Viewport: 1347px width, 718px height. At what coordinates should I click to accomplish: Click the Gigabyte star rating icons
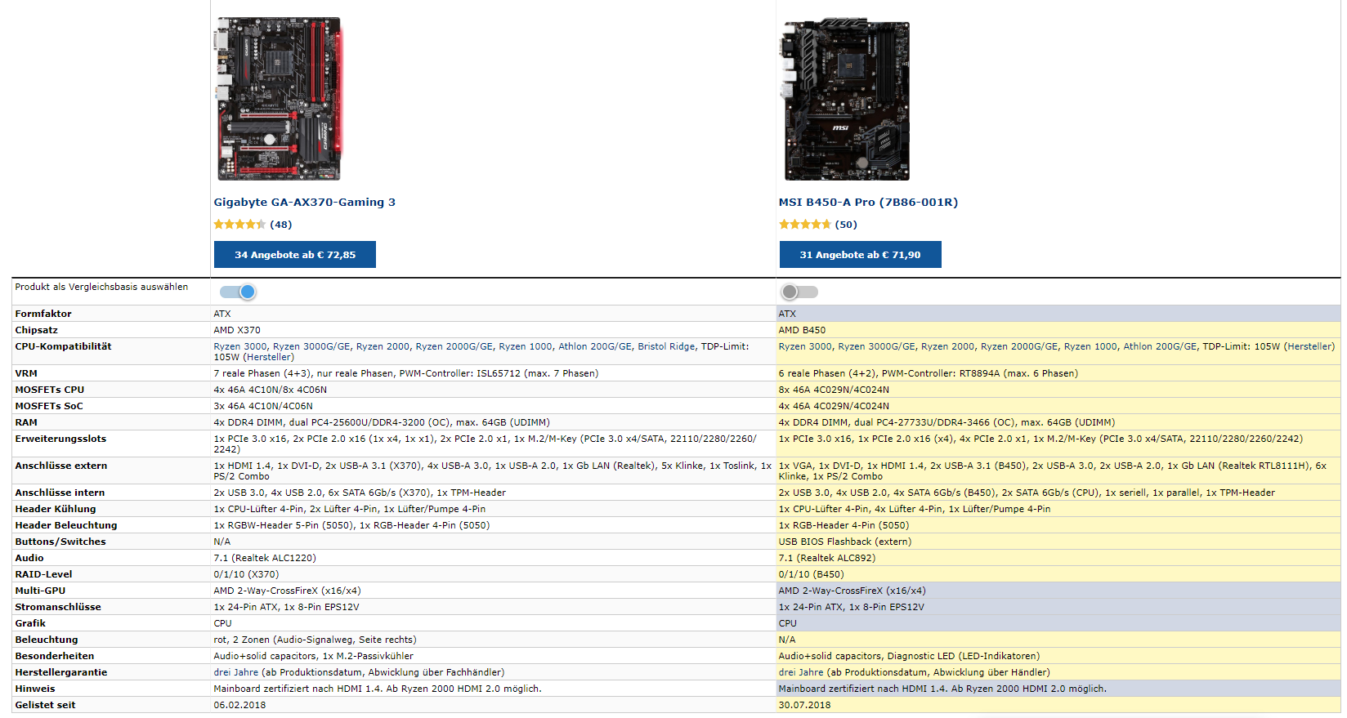point(239,225)
